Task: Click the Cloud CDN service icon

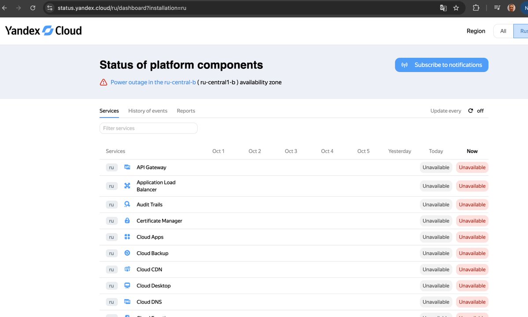Action: (x=127, y=269)
